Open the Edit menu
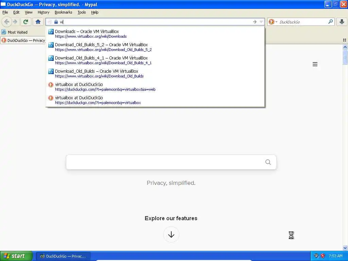Image resolution: width=348 pixels, height=261 pixels. coord(16,12)
